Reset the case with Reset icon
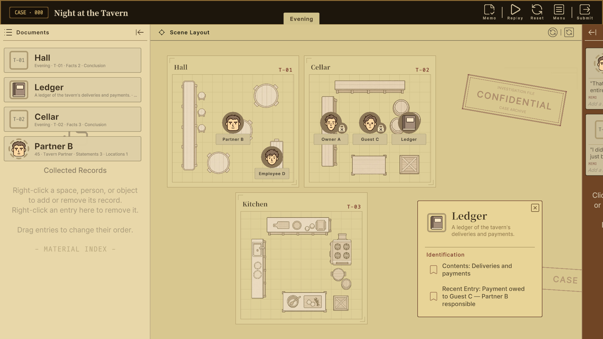The width and height of the screenshot is (603, 339). [537, 12]
